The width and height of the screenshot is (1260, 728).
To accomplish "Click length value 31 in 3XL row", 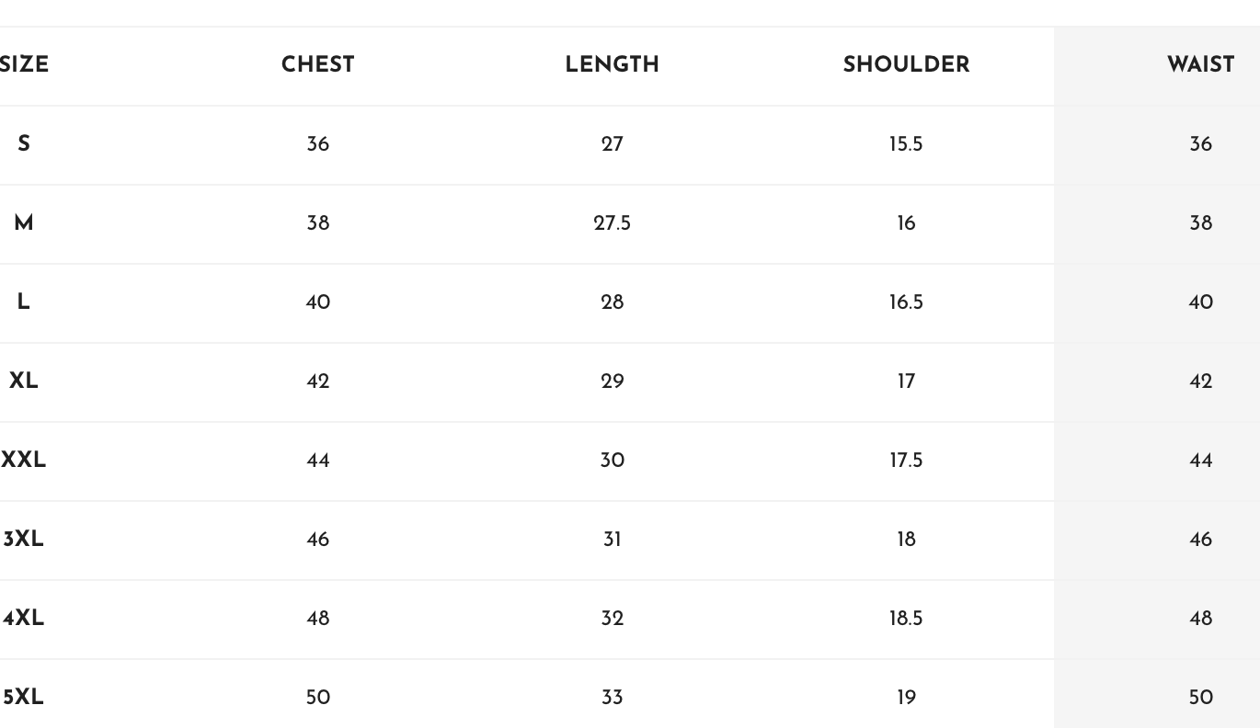I will [x=612, y=540].
